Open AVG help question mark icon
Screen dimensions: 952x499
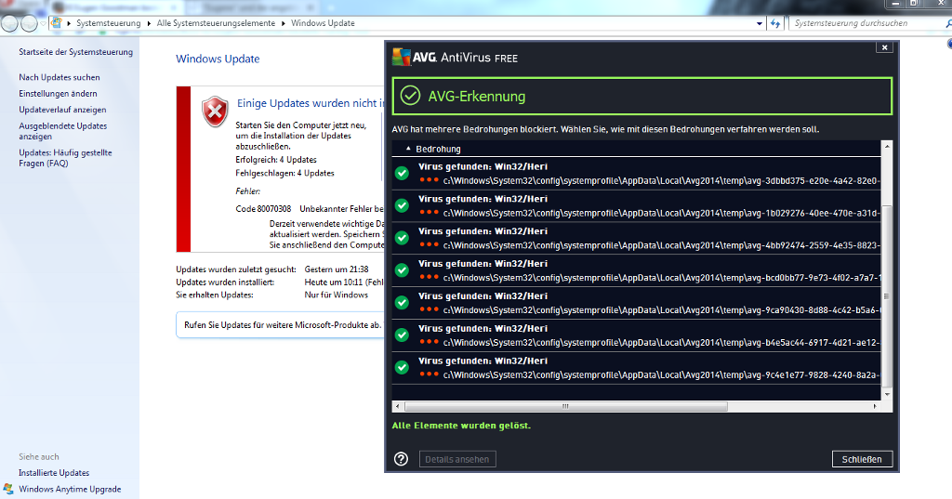click(402, 459)
